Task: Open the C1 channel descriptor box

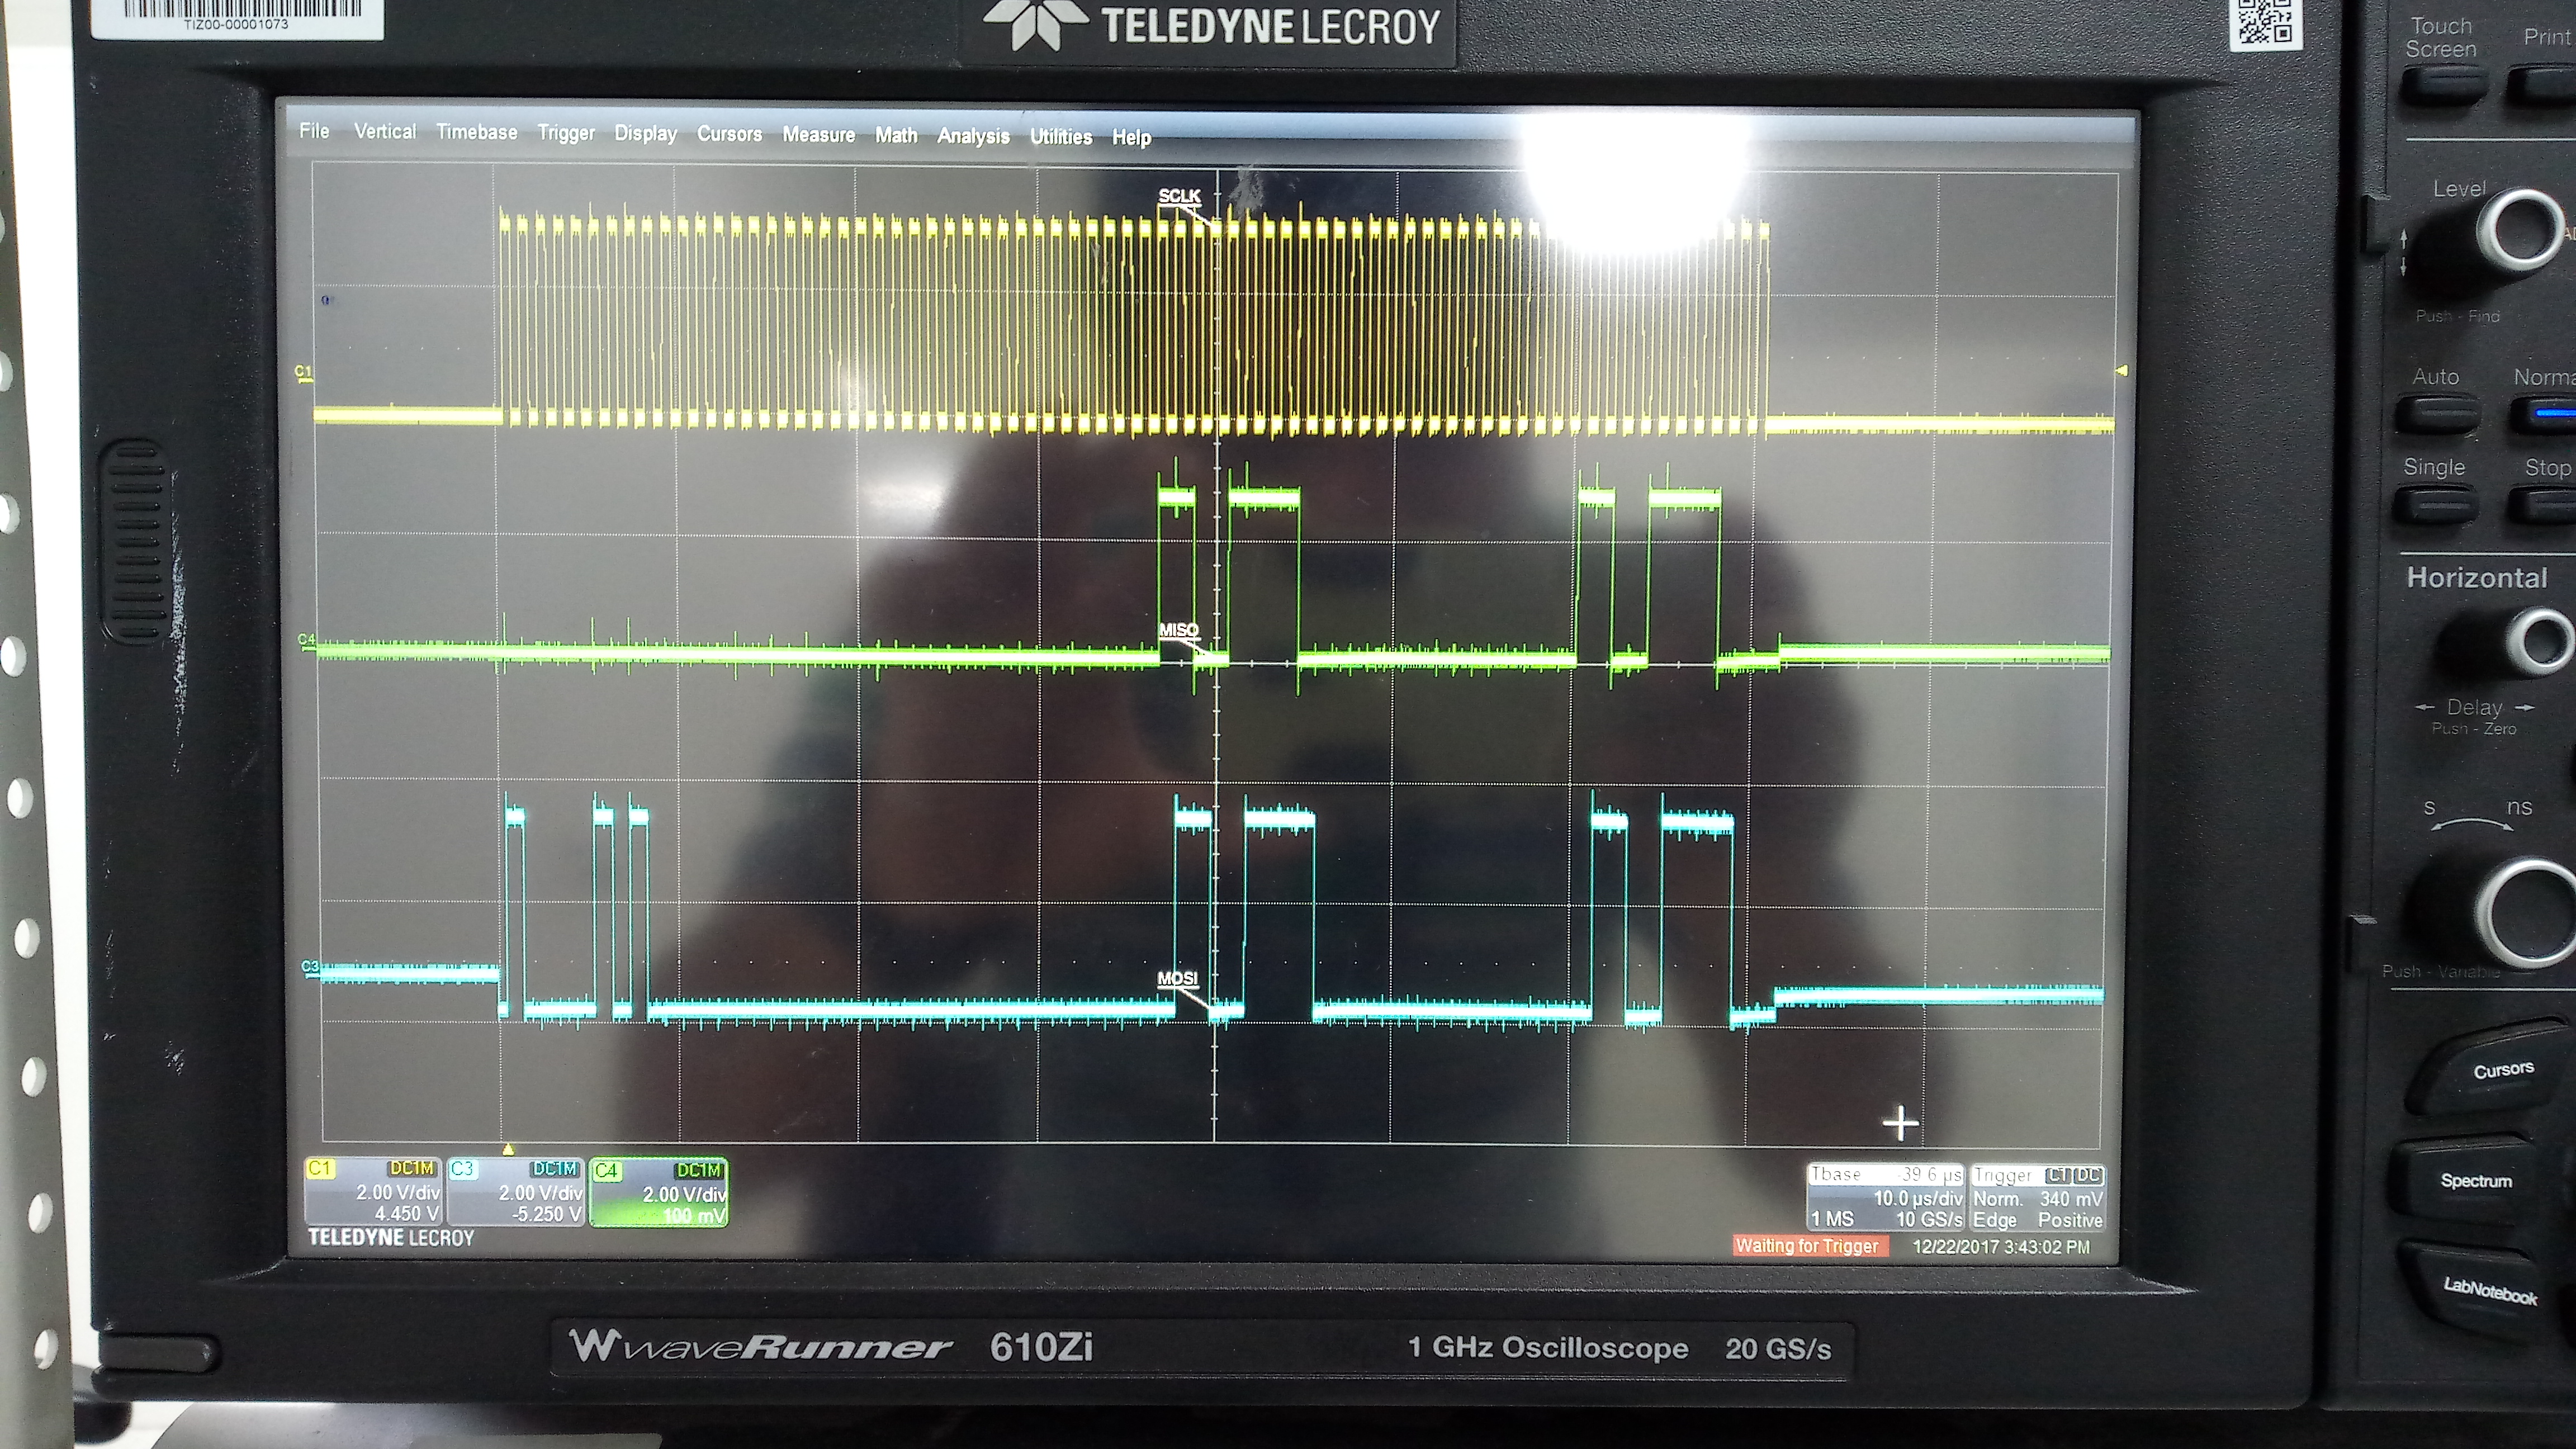Action: click(373, 1192)
